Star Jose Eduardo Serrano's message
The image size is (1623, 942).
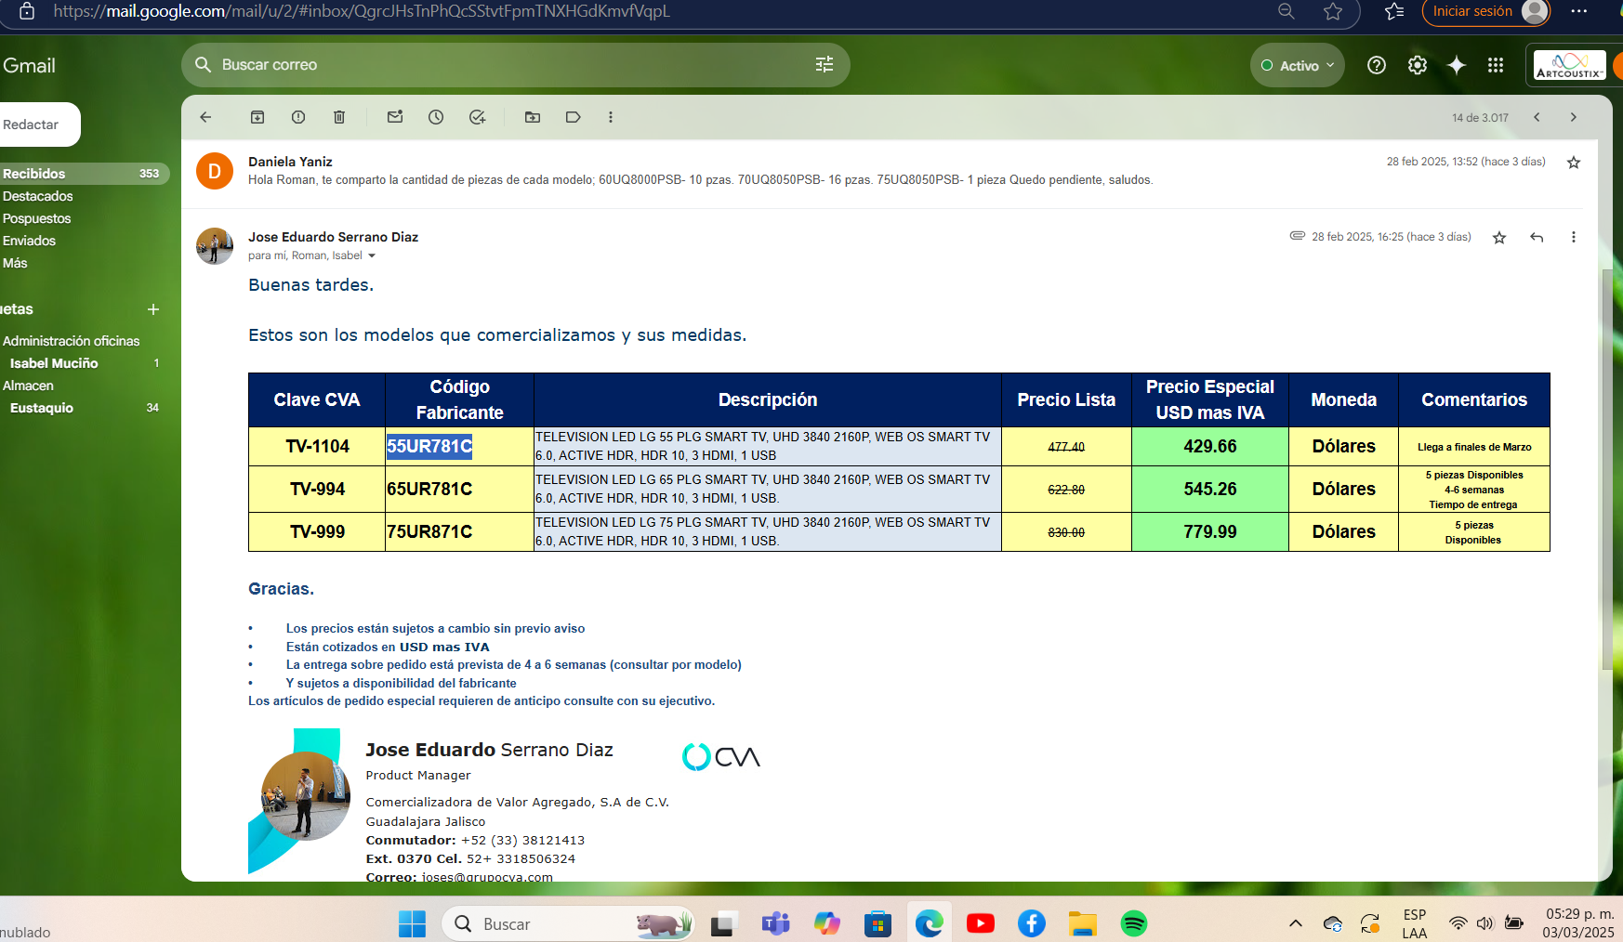click(1499, 238)
